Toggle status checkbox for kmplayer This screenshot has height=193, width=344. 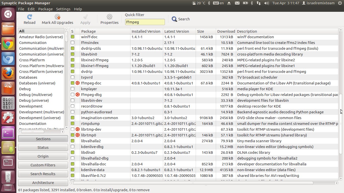coord(73,89)
